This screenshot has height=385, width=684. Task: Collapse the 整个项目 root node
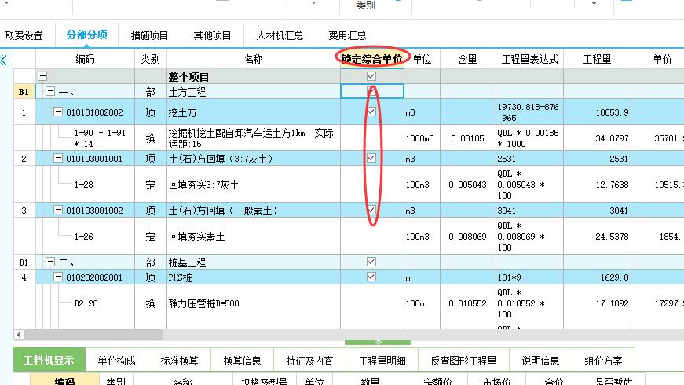pyautogui.click(x=42, y=76)
